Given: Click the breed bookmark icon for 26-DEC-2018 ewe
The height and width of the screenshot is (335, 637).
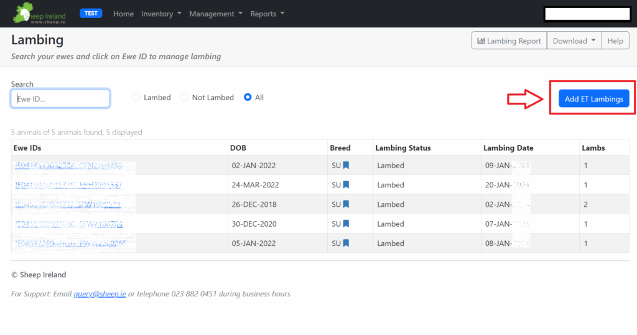Looking at the screenshot, I should click(x=346, y=204).
